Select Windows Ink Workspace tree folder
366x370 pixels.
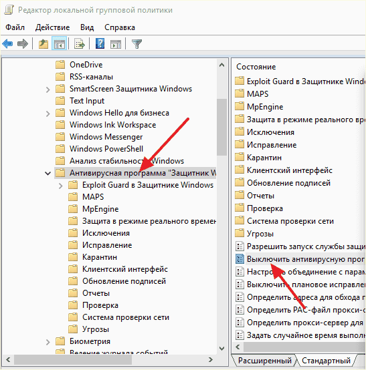pyautogui.click(x=113, y=125)
